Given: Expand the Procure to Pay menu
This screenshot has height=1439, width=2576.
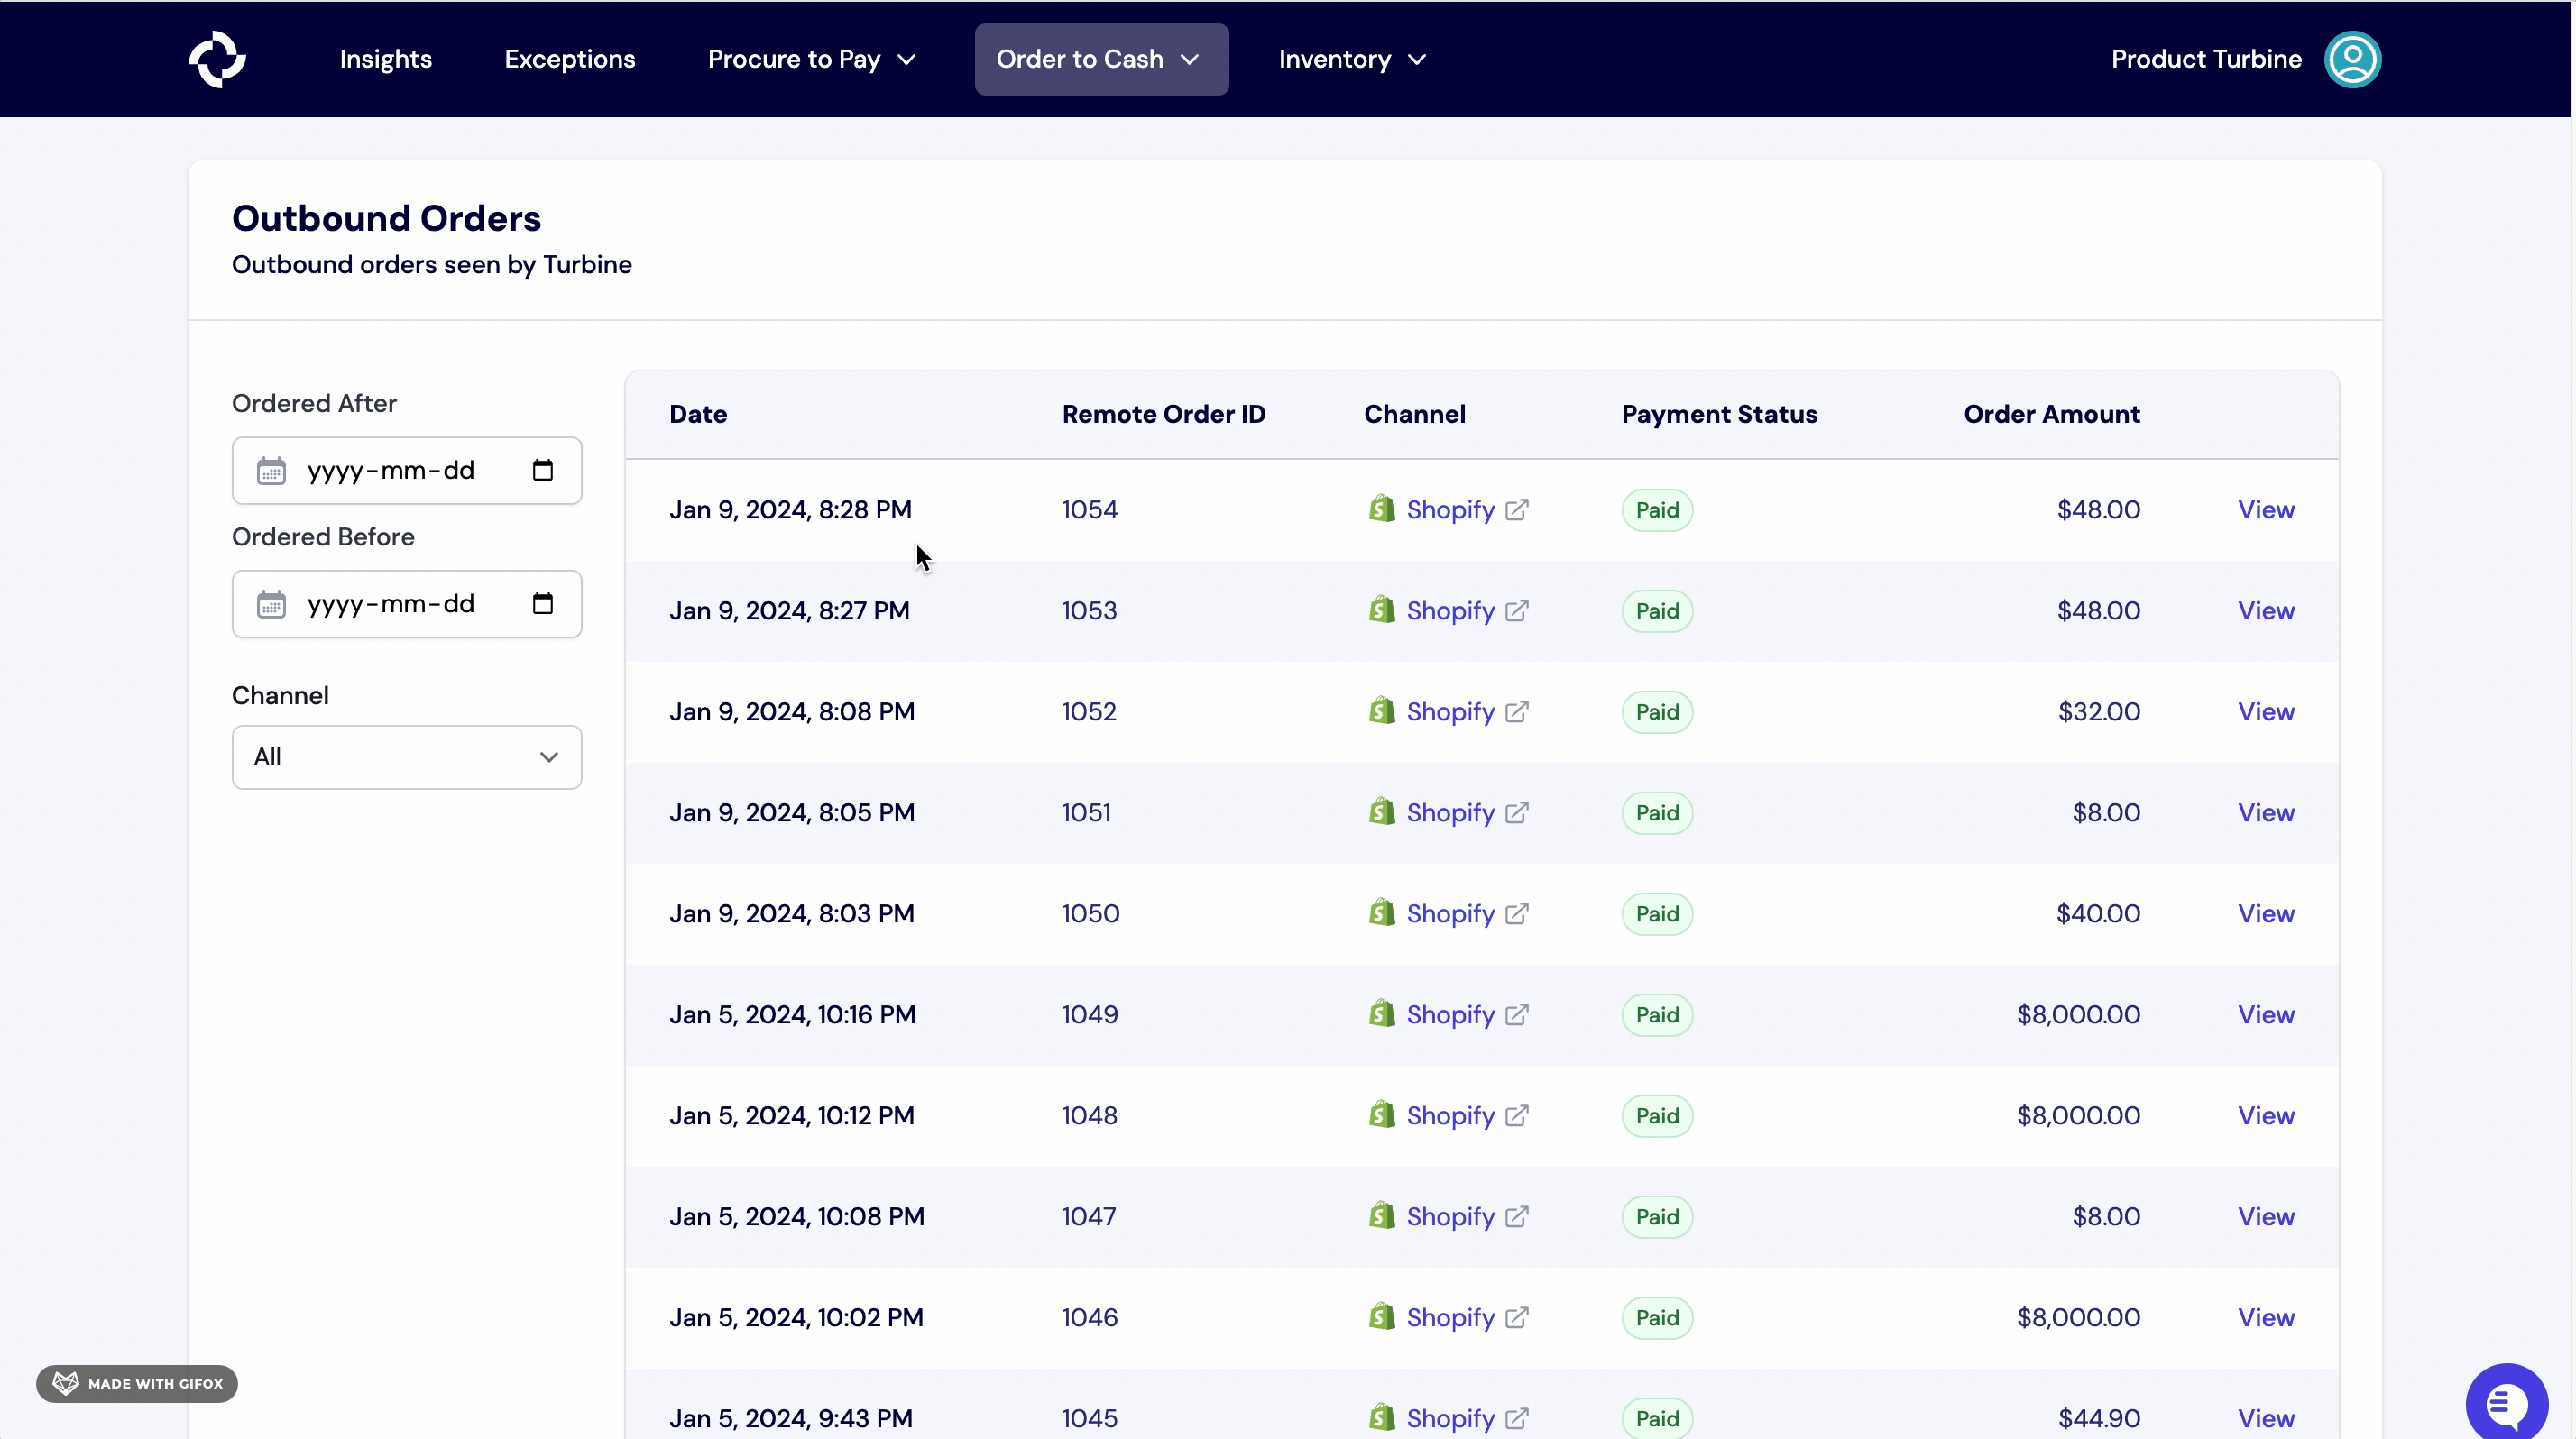Looking at the screenshot, I should [x=812, y=59].
